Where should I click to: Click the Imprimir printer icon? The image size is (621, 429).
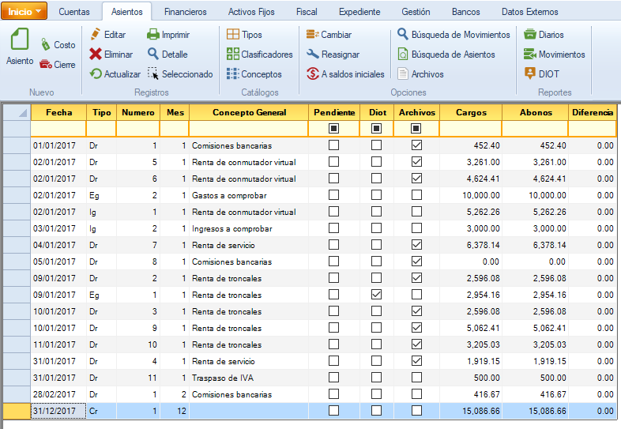(153, 35)
